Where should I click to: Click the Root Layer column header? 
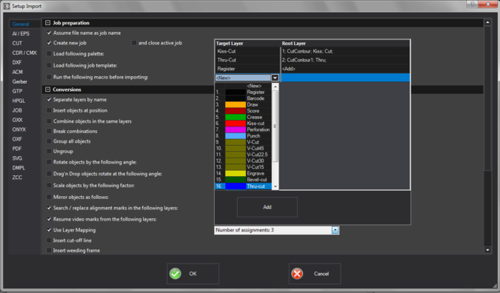[x=345, y=44]
